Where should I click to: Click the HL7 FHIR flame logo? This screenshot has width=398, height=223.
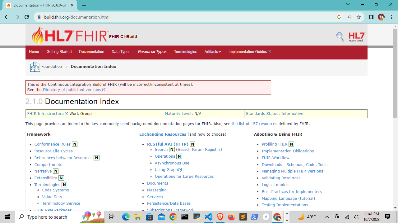pos(70,35)
